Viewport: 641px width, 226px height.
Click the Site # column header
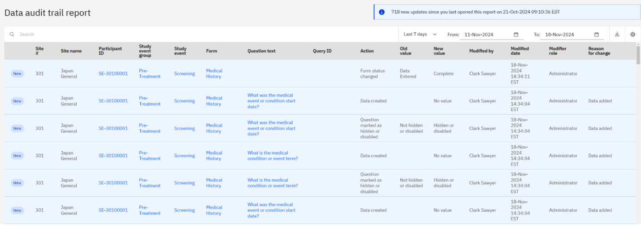pos(39,51)
